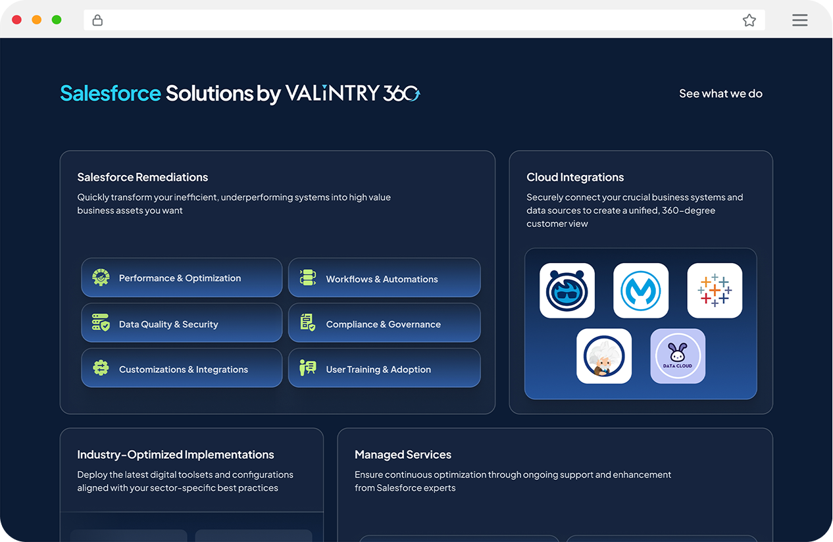Open the blue bear mascot integration tile
Screen dimensions: 833x542
pyautogui.click(x=567, y=291)
